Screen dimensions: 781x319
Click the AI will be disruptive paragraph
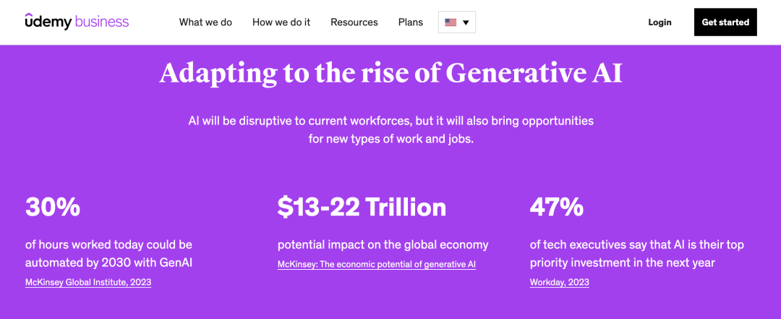(x=390, y=129)
